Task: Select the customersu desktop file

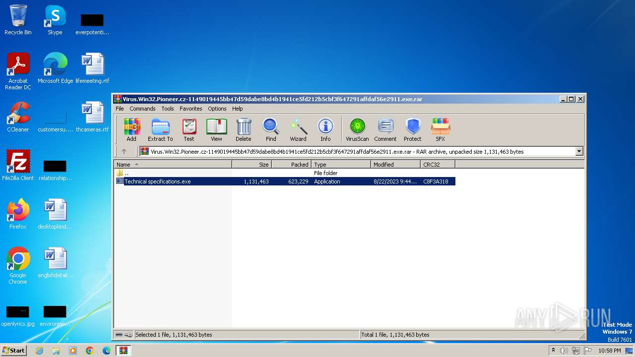Action: (55, 121)
